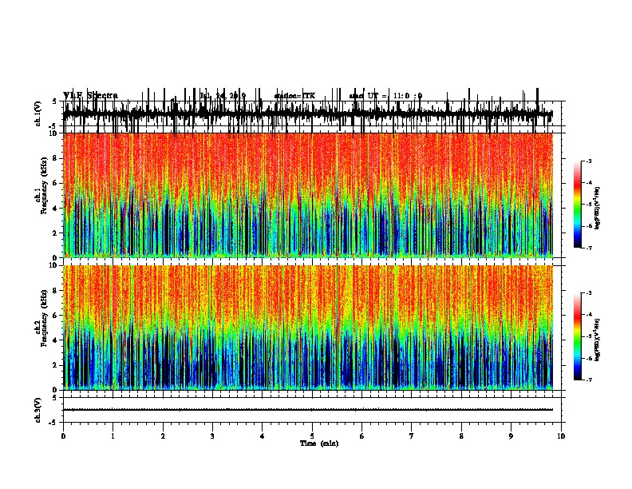This screenshot has height=489, width=632.
Task: Click time axis tick label "9"
Action: click(x=511, y=436)
